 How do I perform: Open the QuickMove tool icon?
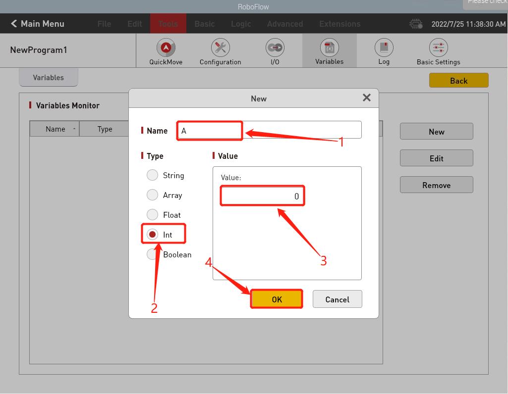point(166,48)
